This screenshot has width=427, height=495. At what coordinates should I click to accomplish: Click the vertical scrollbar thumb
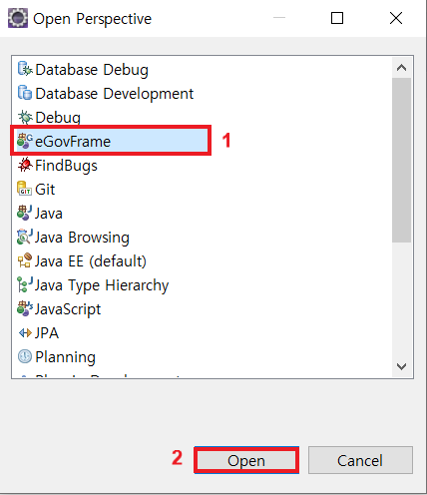pyautogui.click(x=402, y=161)
